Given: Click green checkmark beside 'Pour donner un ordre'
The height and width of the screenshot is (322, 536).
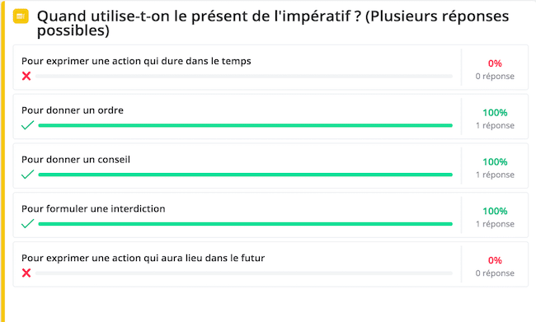Looking at the screenshot, I should pyautogui.click(x=27, y=125).
